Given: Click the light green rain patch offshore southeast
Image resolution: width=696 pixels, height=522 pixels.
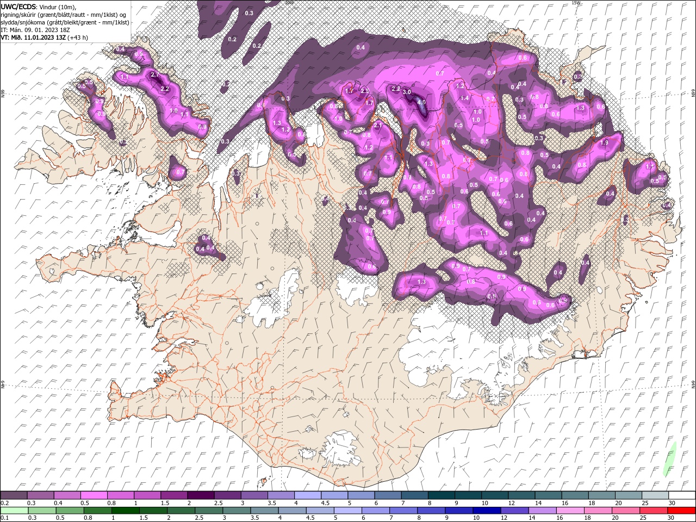Looking at the screenshot, I should [x=670, y=459].
